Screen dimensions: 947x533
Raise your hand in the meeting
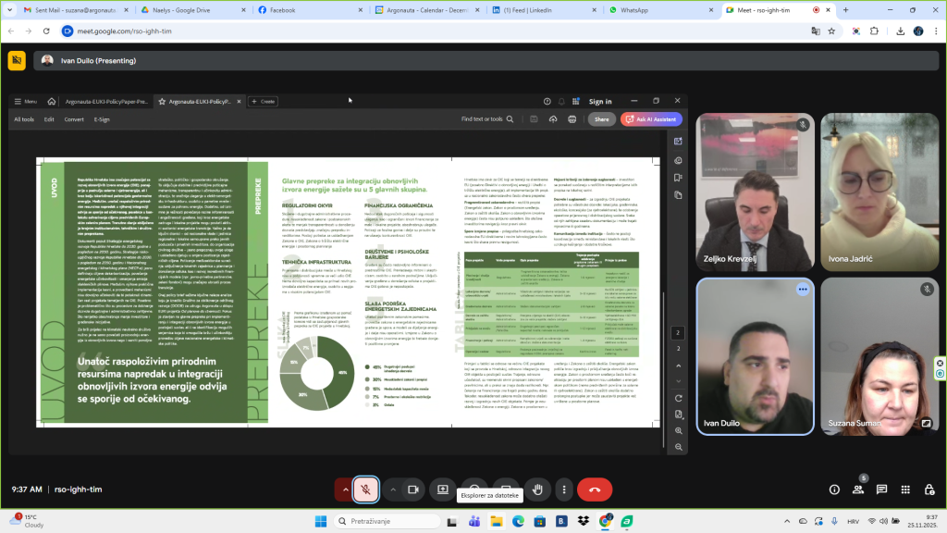537,490
